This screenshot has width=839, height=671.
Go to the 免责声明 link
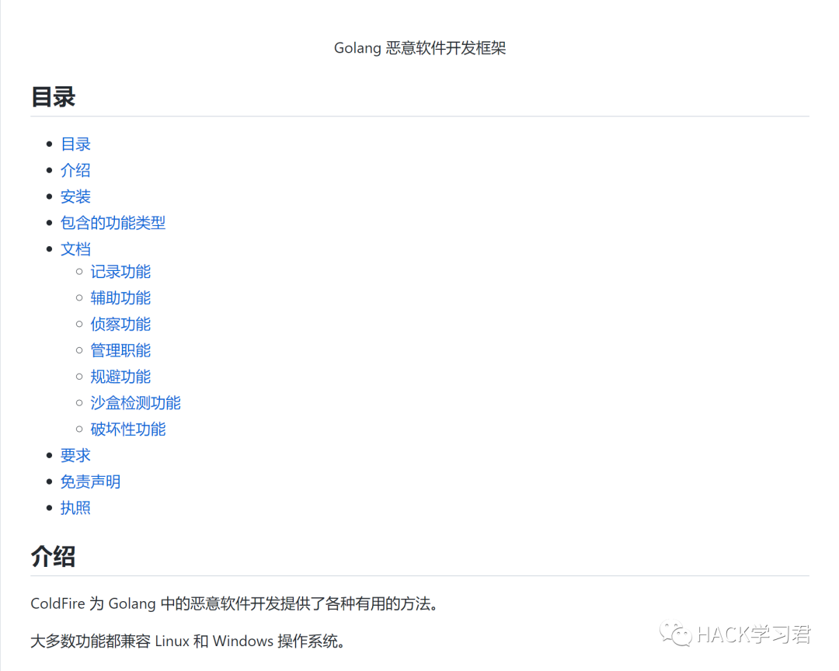click(x=90, y=482)
